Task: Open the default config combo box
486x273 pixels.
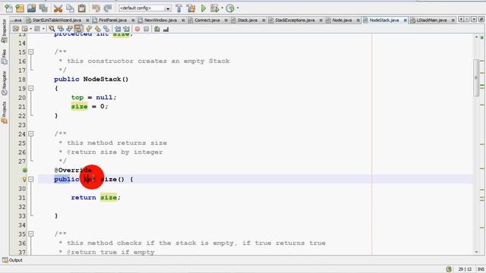Action: pyautogui.click(x=145, y=8)
